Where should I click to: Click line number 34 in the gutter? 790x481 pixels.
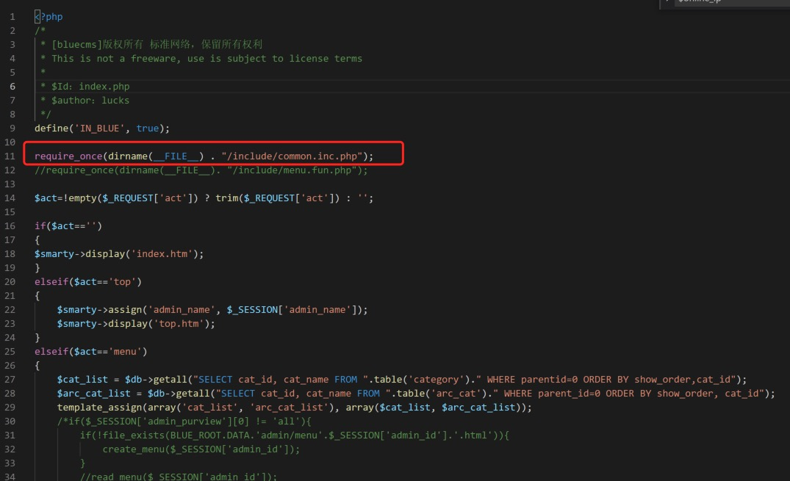[x=10, y=477]
